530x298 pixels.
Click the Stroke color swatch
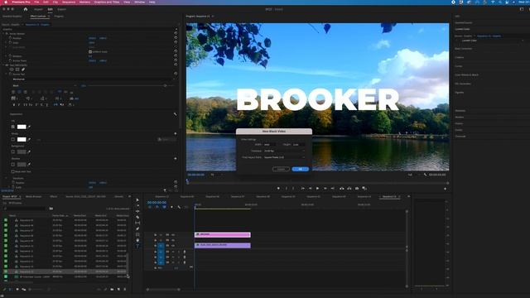[x=22, y=139]
